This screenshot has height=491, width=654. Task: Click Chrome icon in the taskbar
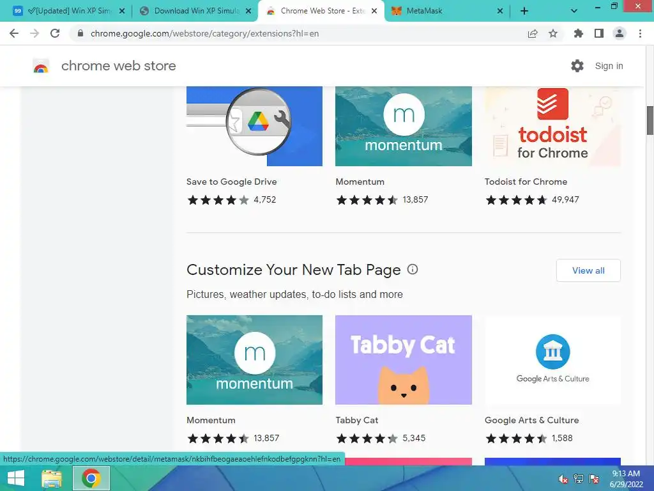pos(91,478)
